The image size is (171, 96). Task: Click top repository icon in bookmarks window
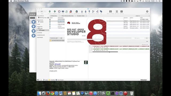pyautogui.click(x=33, y=22)
